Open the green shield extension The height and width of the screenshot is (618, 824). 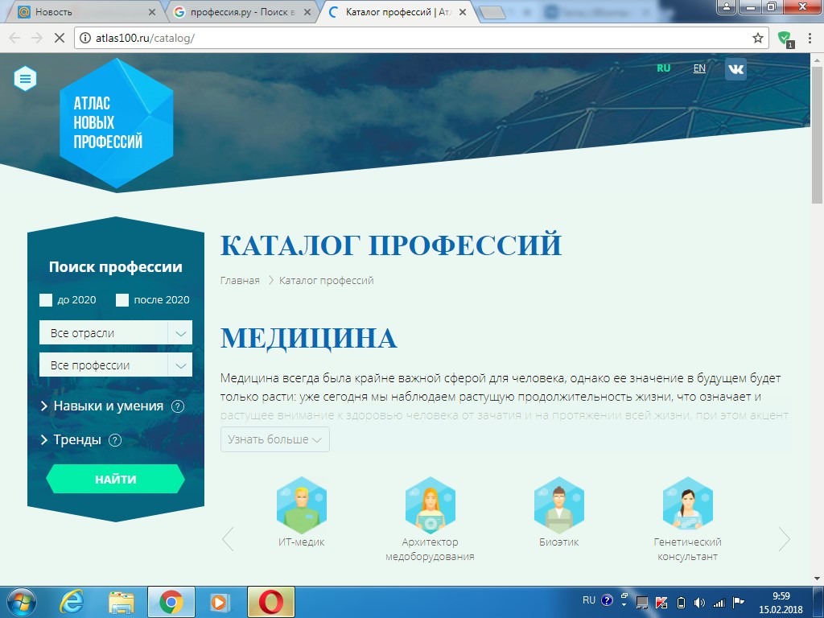tap(785, 39)
